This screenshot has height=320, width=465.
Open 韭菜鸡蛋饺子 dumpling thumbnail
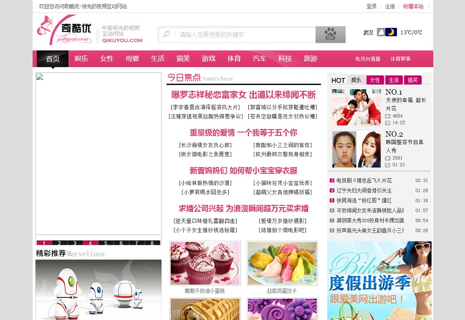pyautogui.click(x=282, y=263)
